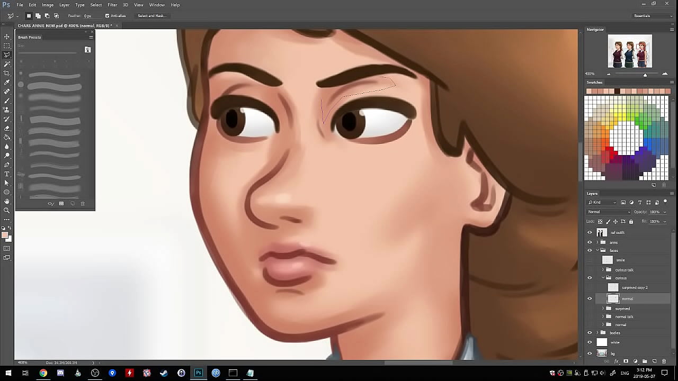Click the foreground color swatch
678x381 pixels.
tap(5, 235)
